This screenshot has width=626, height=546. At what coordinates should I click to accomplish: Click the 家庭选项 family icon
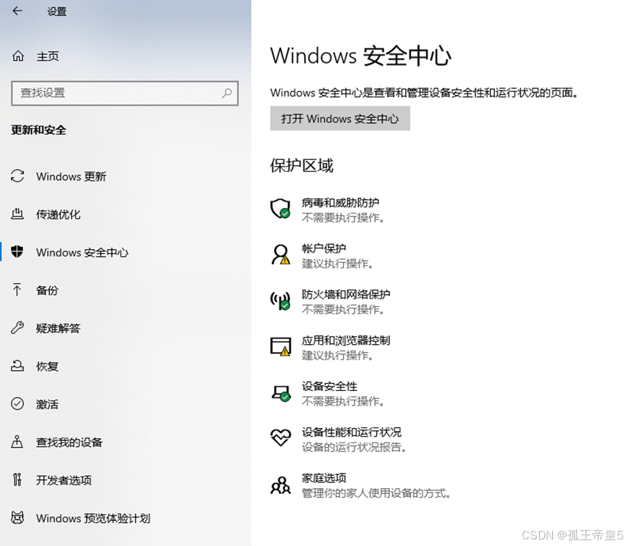[x=281, y=485]
